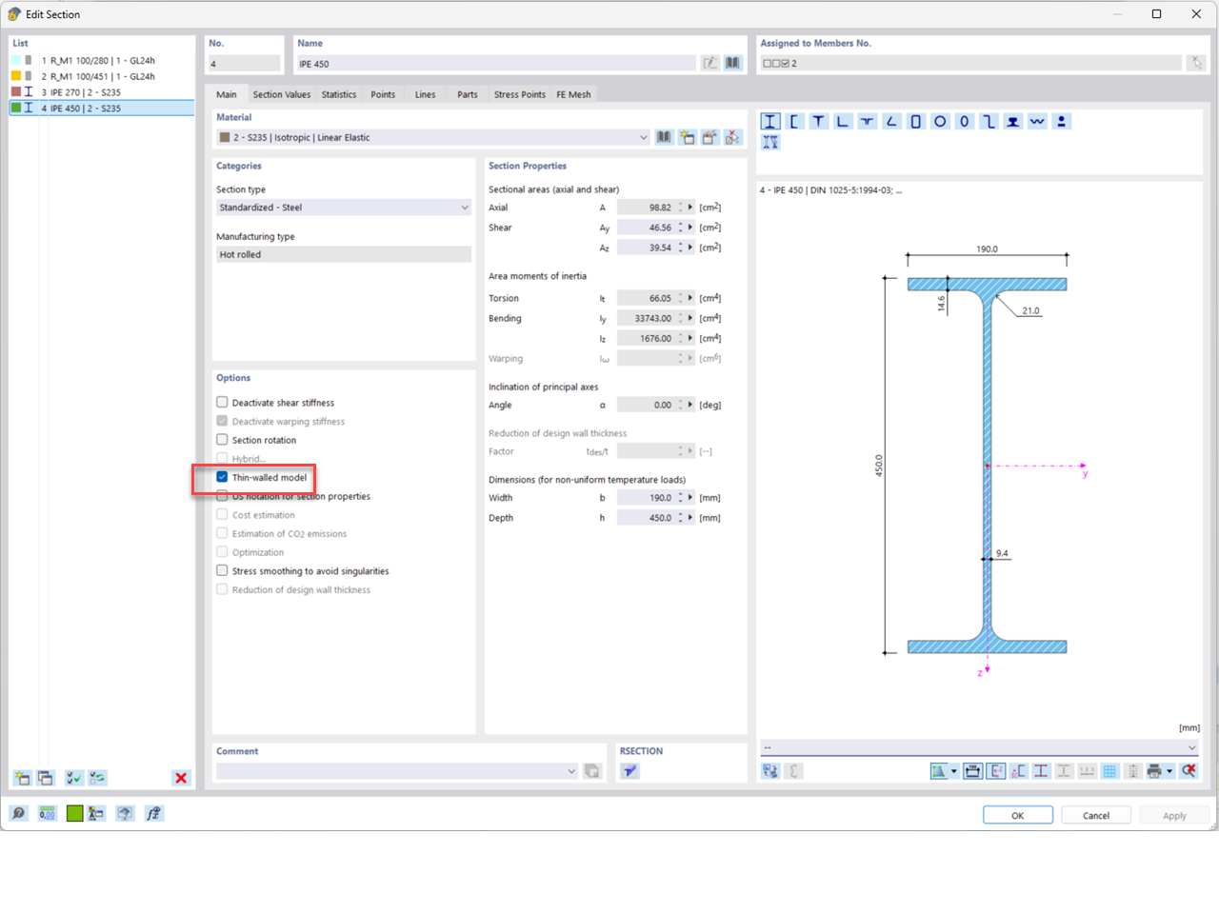The height and width of the screenshot is (914, 1219).
Task: Select the T-section shape icon
Action: (x=818, y=121)
